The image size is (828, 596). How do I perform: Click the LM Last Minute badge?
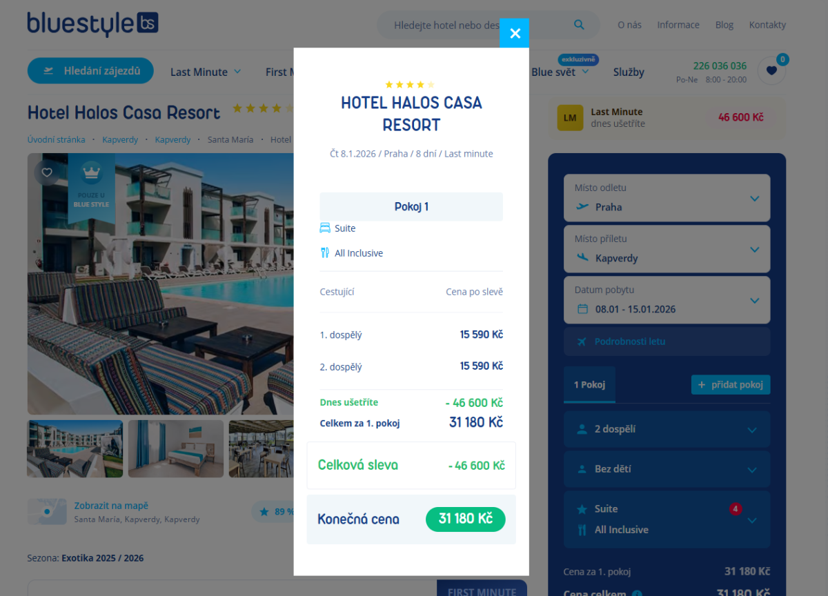click(x=569, y=118)
